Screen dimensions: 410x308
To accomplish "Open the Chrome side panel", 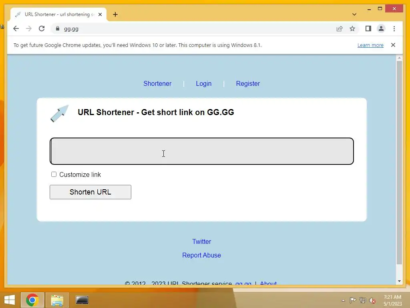I will 368,28.
